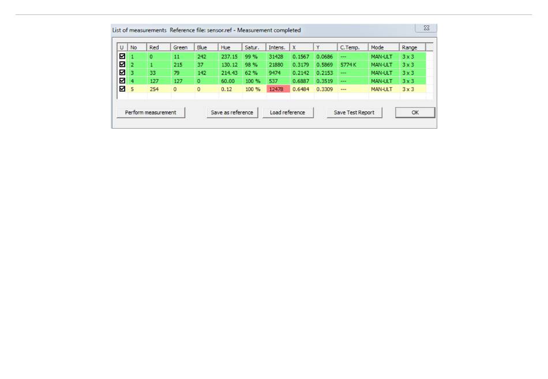Click the Range column header
548x379 pixels.
click(x=412, y=47)
